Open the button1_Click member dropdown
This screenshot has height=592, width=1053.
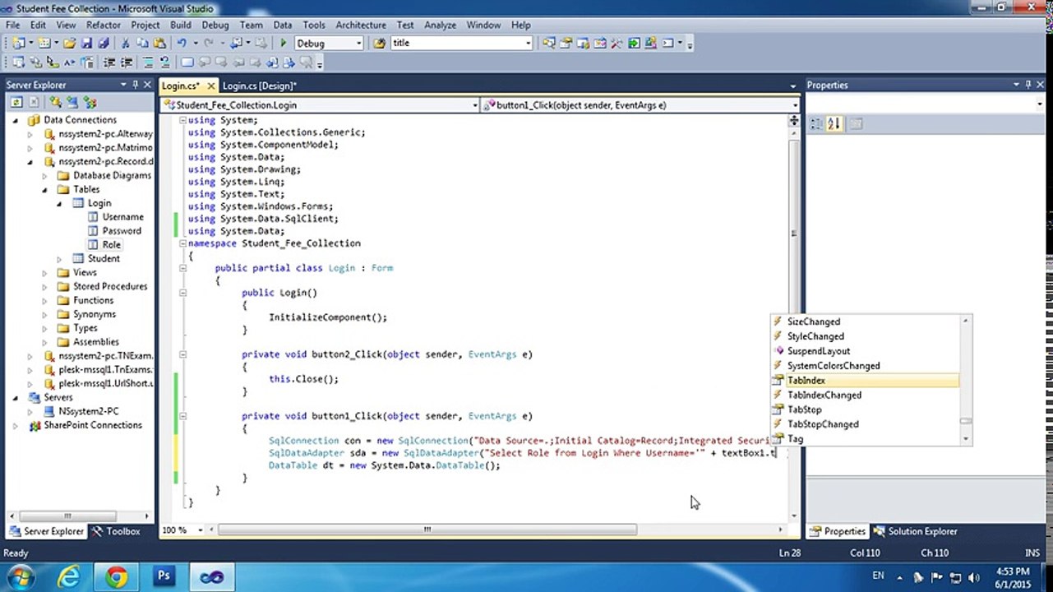pyautogui.click(x=640, y=105)
